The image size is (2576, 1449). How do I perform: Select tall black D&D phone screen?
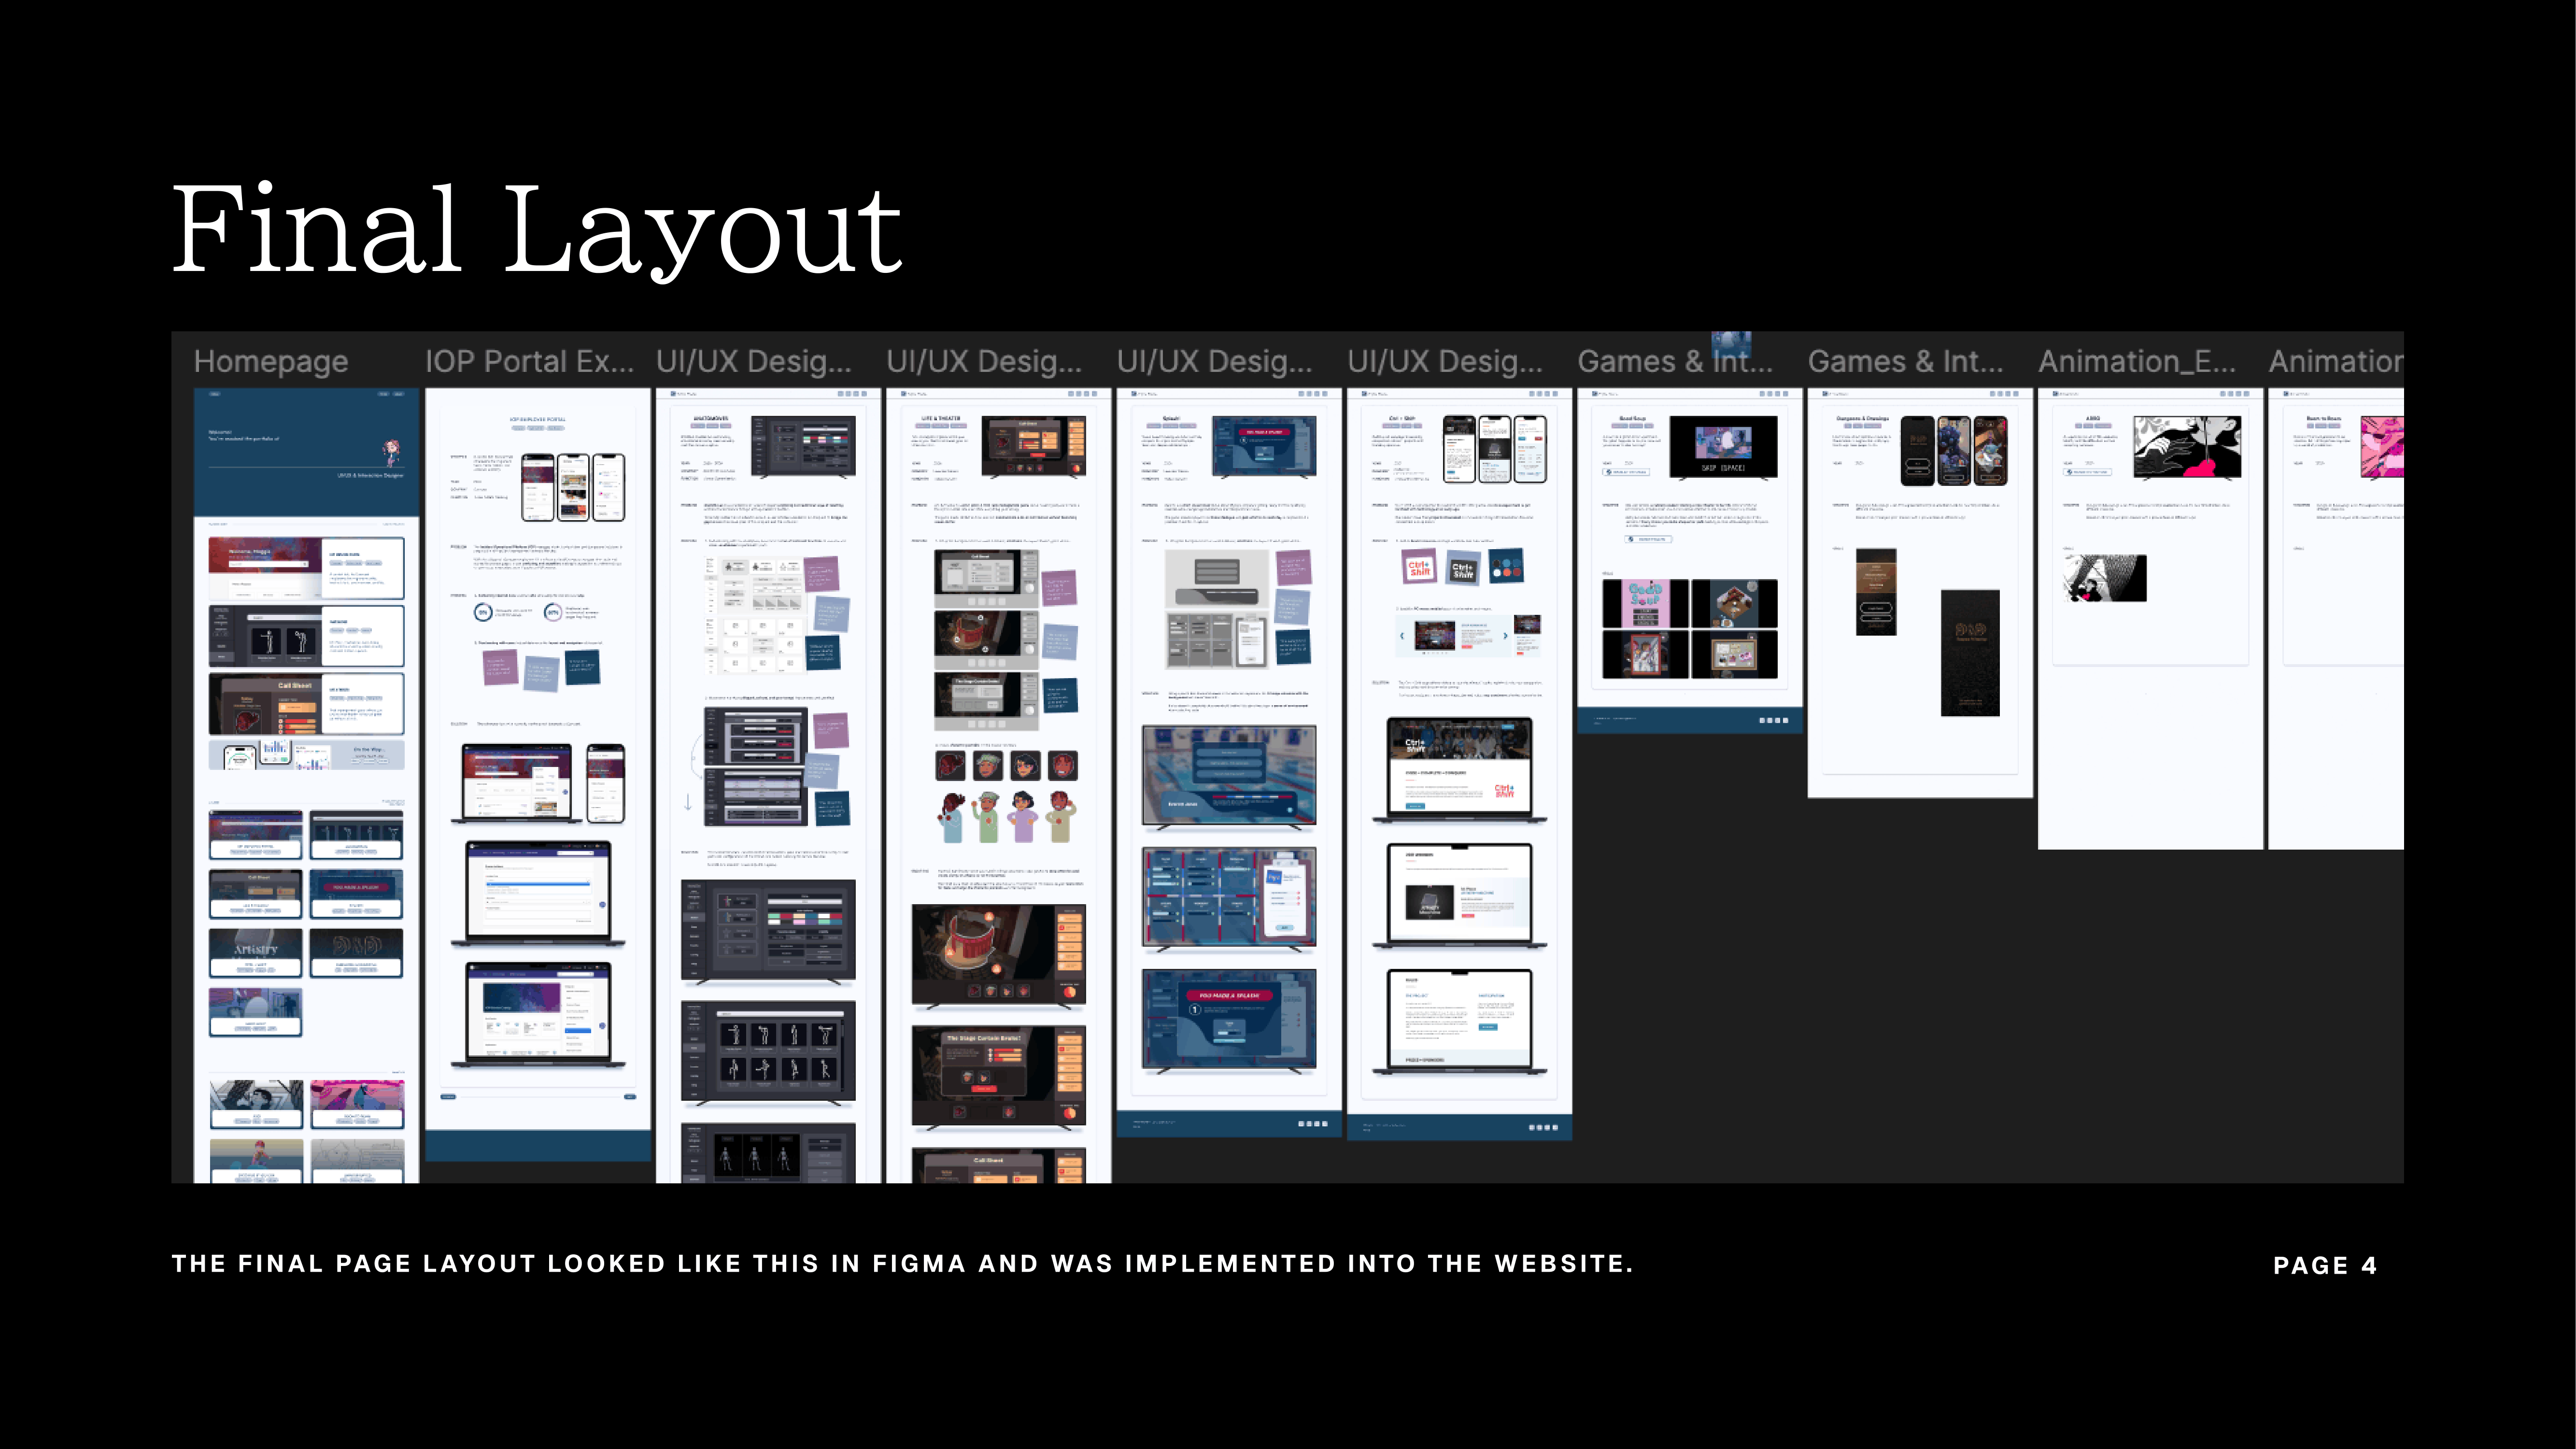(x=1970, y=652)
